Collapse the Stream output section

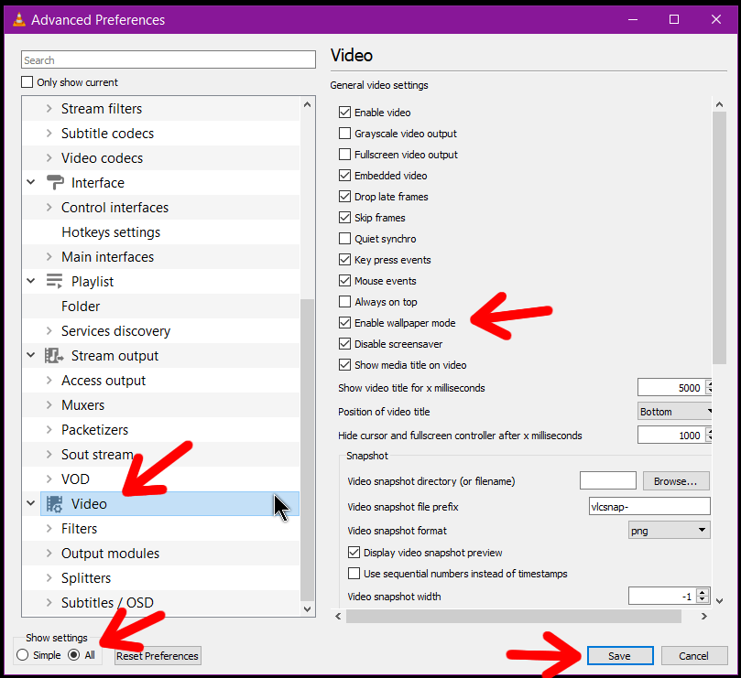[x=31, y=355]
